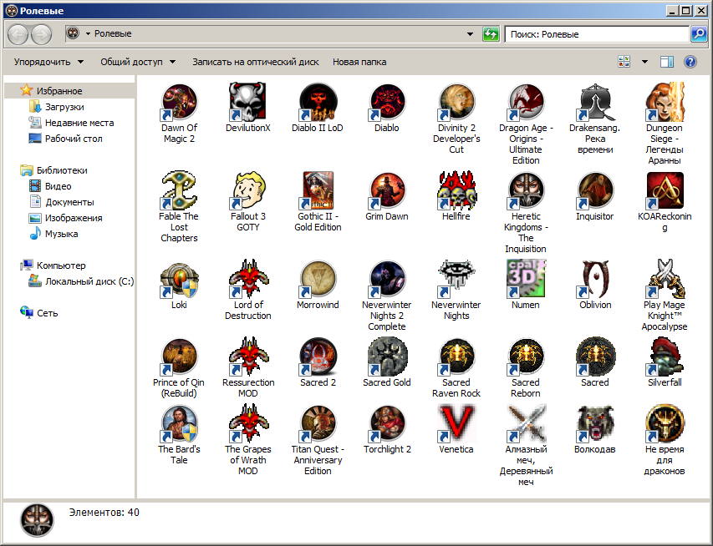Click Play Mage Knight Apocalypse icon
This screenshot has height=546, width=713.
point(665,279)
